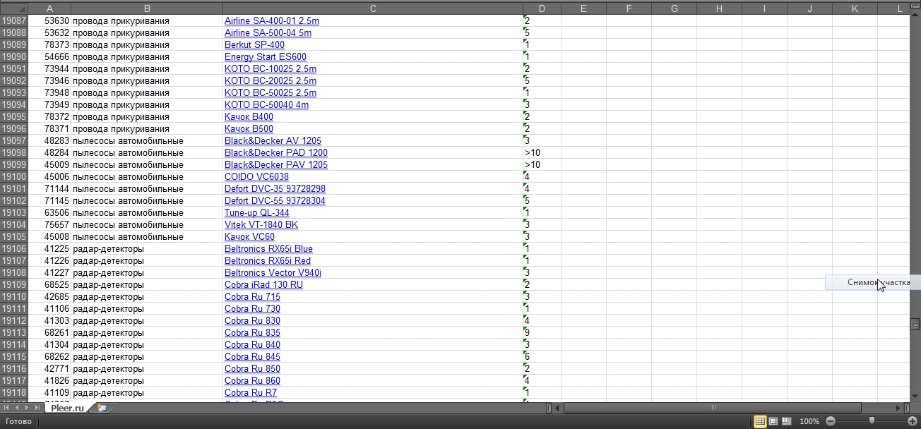Select quantity 6 cell in row 19115
The width and height of the screenshot is (921, 429).
click(542, 357)
